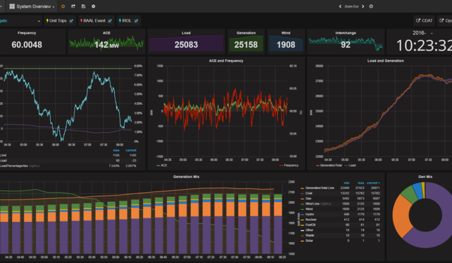Open the Interchange stat panel title
Image resolution: width=452 pixels, height=263 pixels.
(x=345, y=33)
